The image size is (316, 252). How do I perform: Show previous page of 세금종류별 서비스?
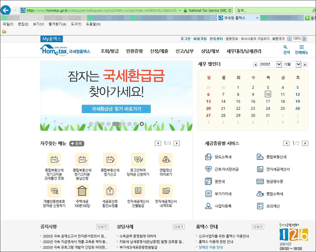coord(286,143)
